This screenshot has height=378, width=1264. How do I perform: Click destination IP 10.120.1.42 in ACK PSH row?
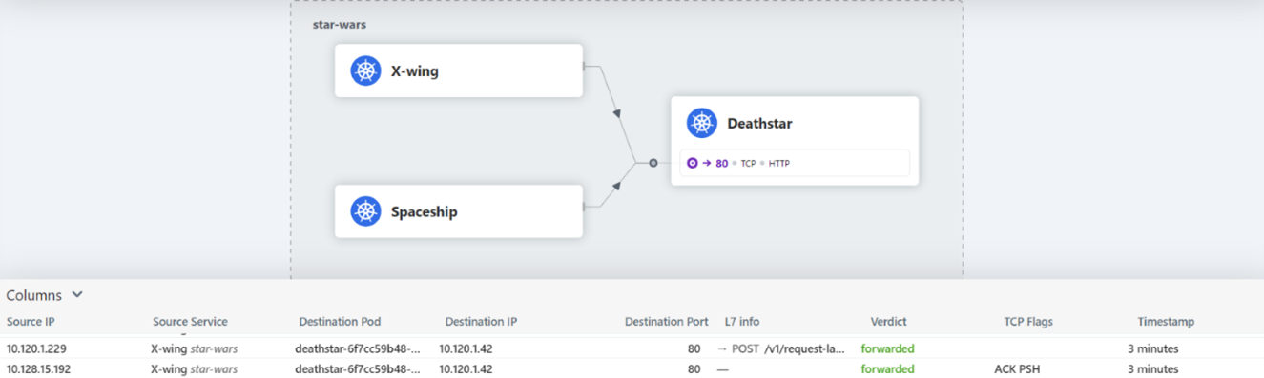tap(466, 369)
